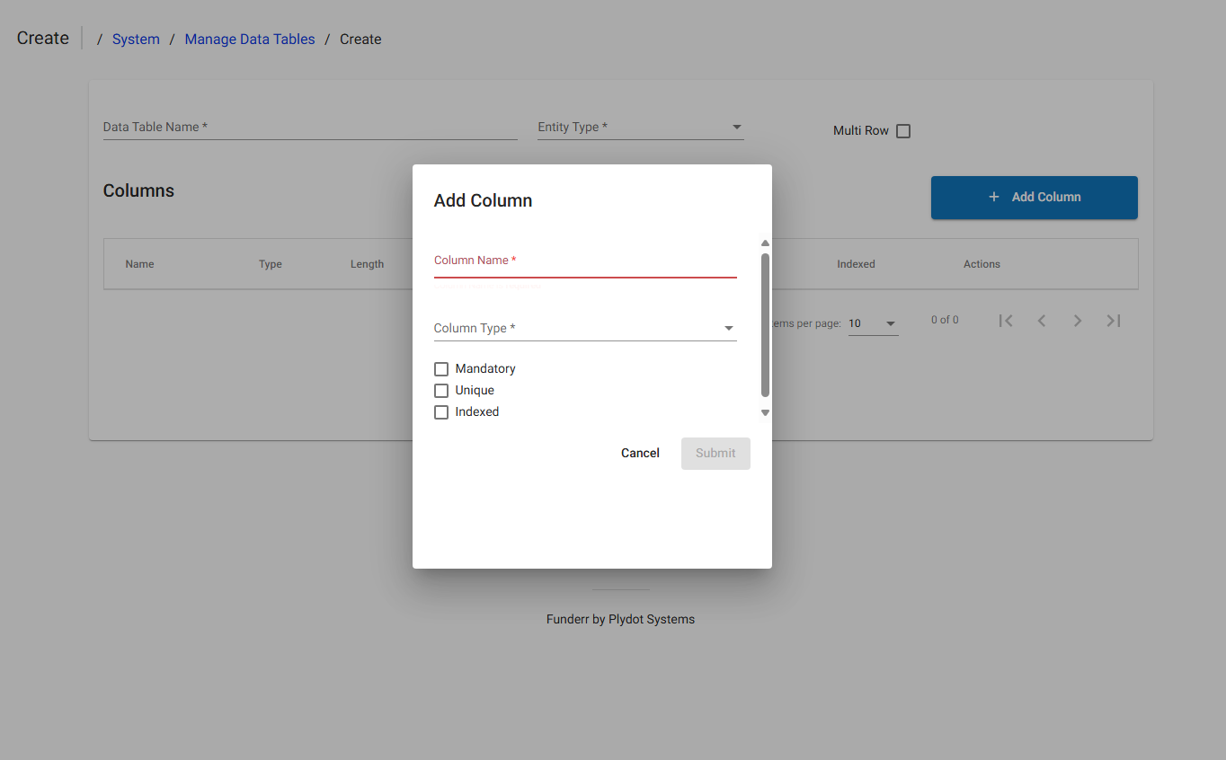Navigate to System via breadcrumb
1226x760 pixels.
136,39
